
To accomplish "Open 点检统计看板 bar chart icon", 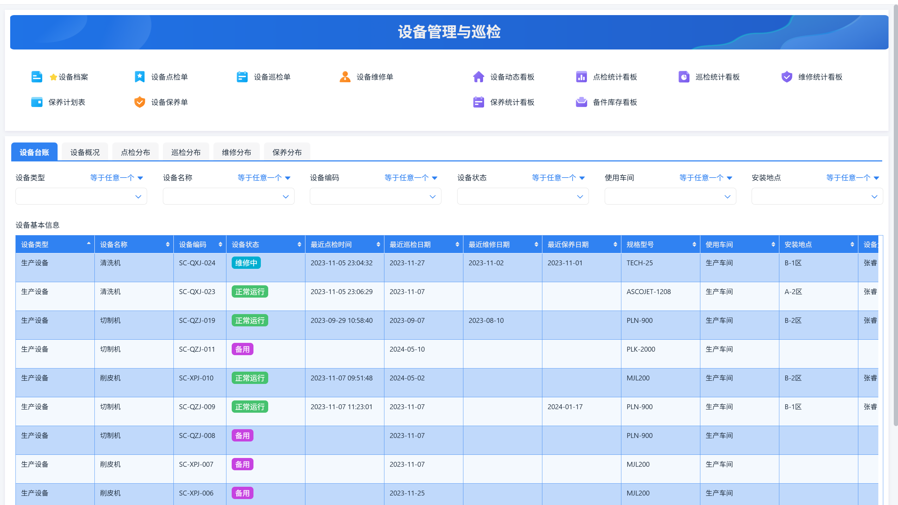I will coord(581,77).
